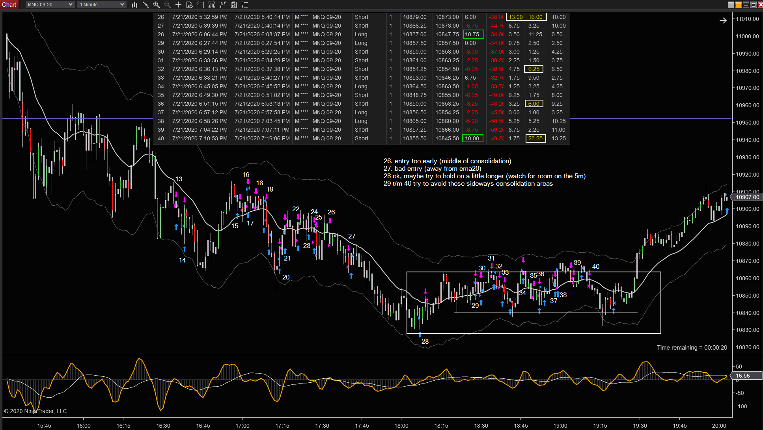763x430 pixels.
Task: Click the 16.56 indicator value marker
Action: 743,376
